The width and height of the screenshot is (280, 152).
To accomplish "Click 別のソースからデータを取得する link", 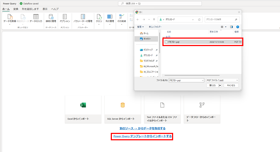I will click(x=142, y=128).
